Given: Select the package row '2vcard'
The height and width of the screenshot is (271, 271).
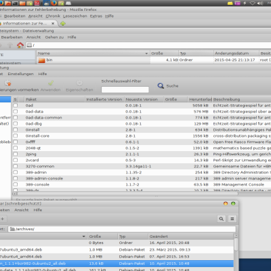Looking at the screenshot, I should pyautogui.click(x=141, y=161).
